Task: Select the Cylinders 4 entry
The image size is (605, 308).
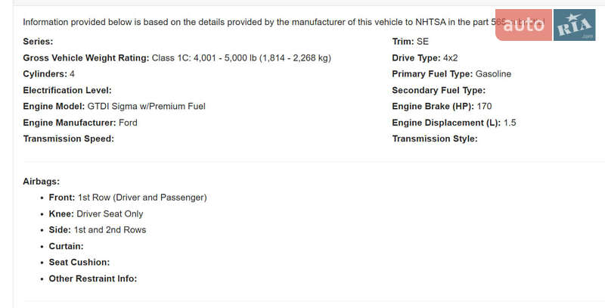Action: pos(72,74)
